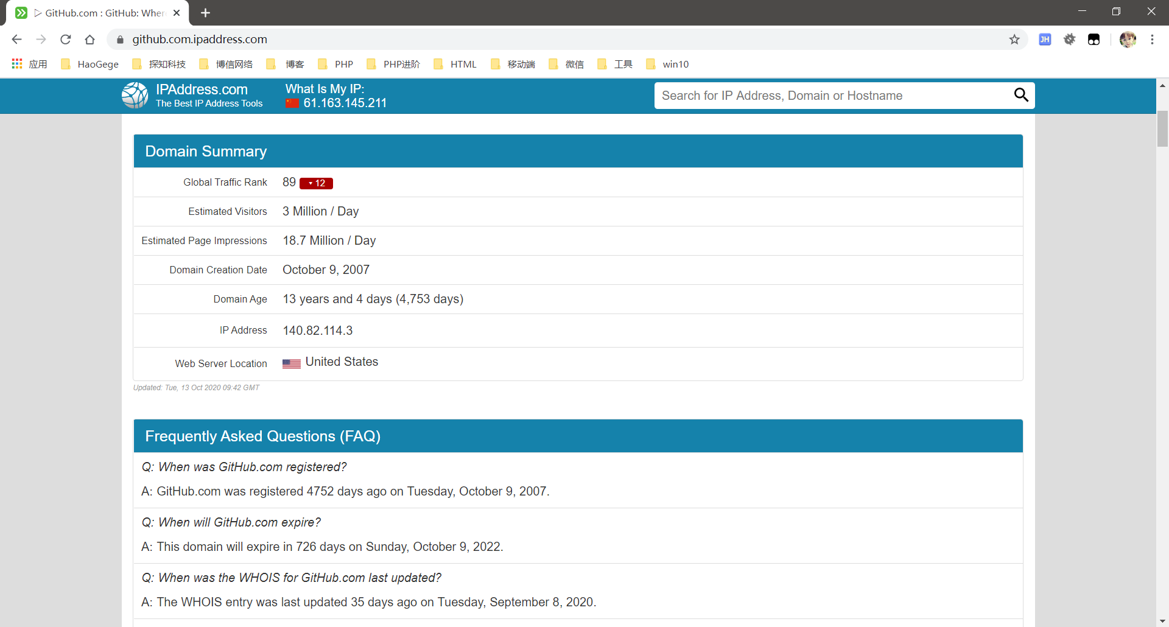Select the GitHub.com browser tab
The width and height of the screenshot is (1169, 627).
click(97, 13)
